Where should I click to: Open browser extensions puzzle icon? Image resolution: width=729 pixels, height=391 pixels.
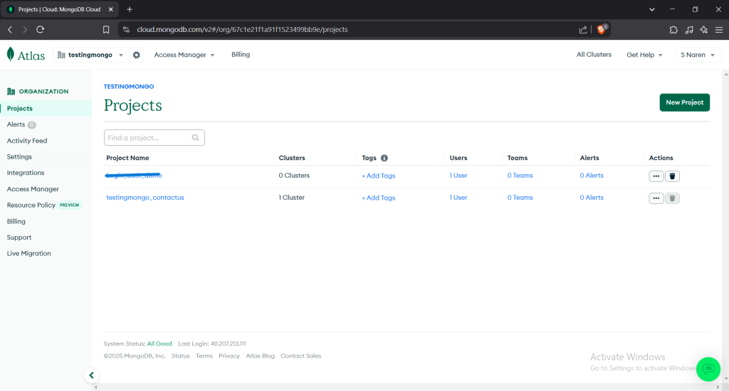tap(673, 30)
